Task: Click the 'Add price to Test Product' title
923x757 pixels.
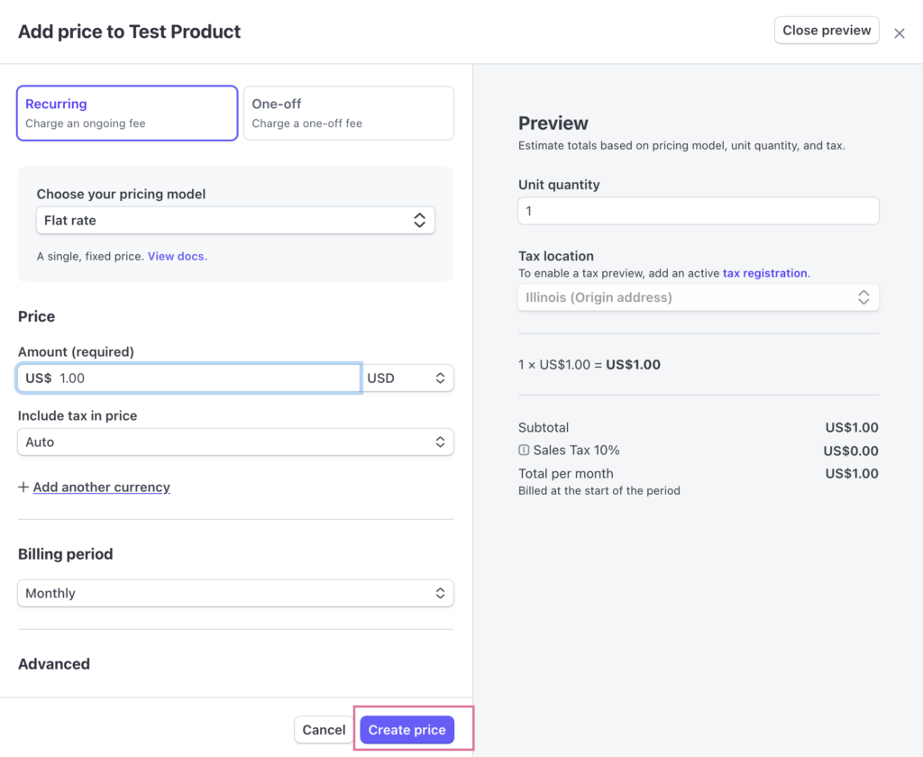Action: tap(130, 32)
